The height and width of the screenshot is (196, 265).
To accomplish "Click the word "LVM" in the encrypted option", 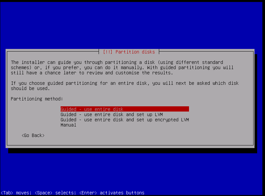I will [x=185, y=120].
